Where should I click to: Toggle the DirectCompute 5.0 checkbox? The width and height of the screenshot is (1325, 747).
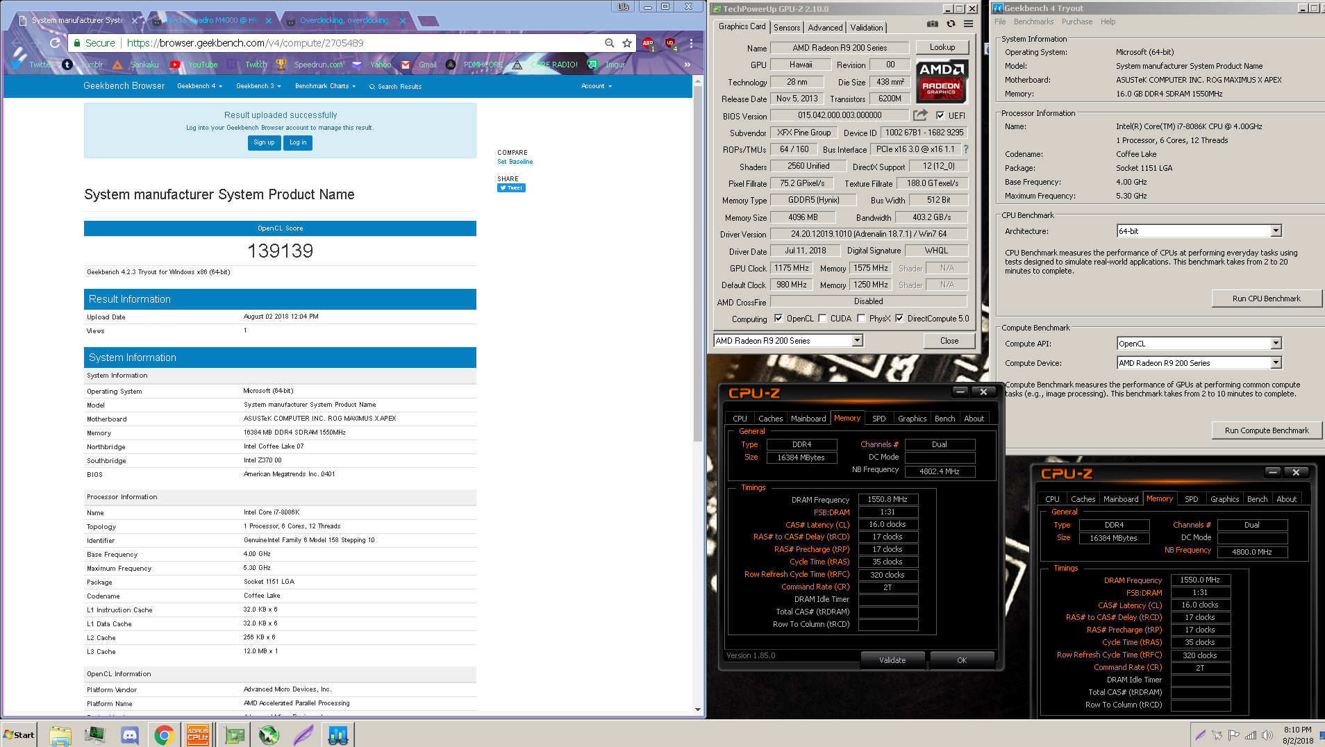[x=899, y=319]
